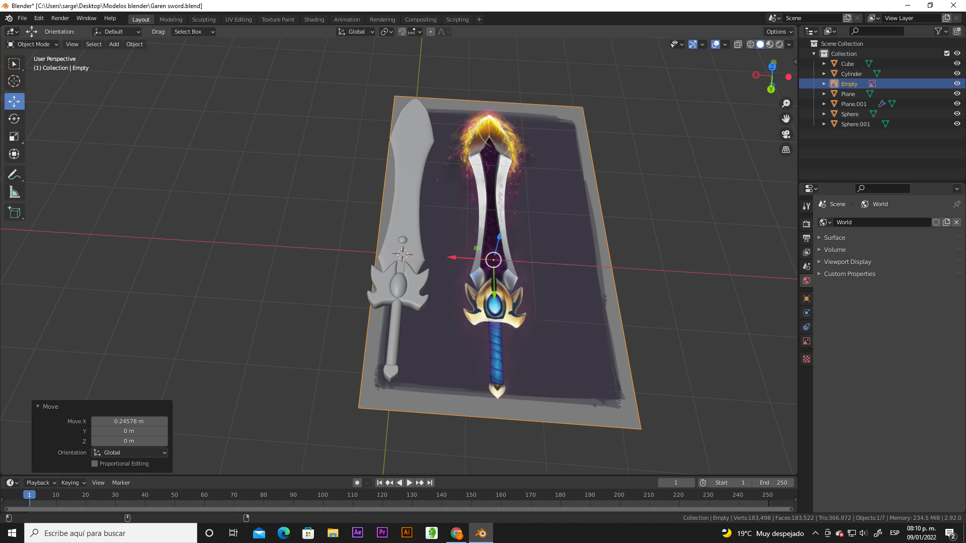Switch to the UV Editing workspace tab
The height and width of the screenshot is (543, 966).
coord(238,20)
